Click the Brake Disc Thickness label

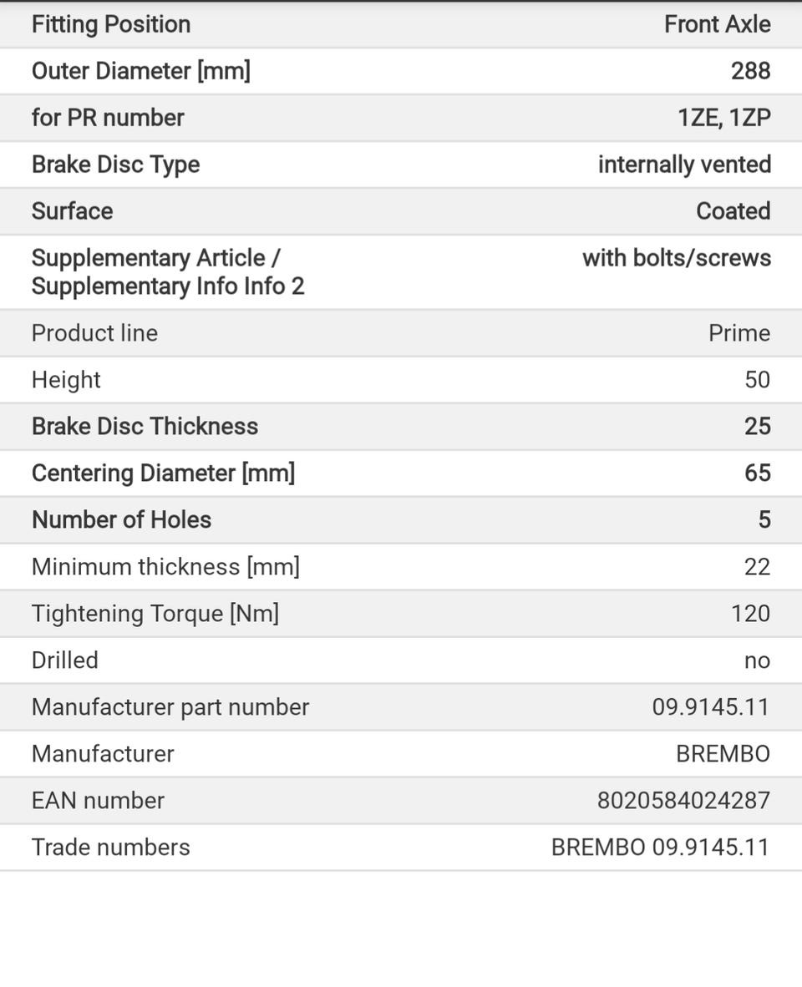[145, 427]
